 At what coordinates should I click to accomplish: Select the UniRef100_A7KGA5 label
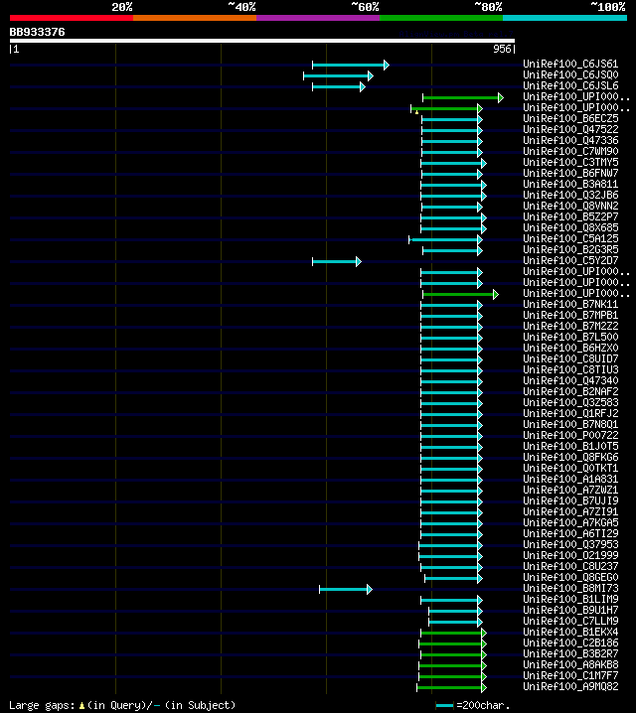point(570,522)
